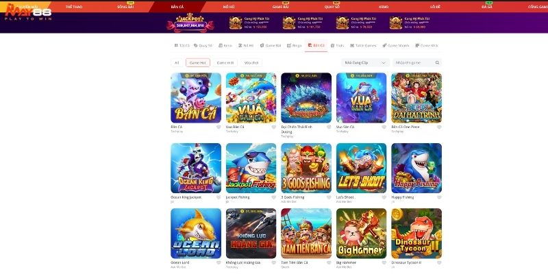Mark Happy Fishing as favorite via heart
This screenshot has height=274, width=548.
pos(439,197)
